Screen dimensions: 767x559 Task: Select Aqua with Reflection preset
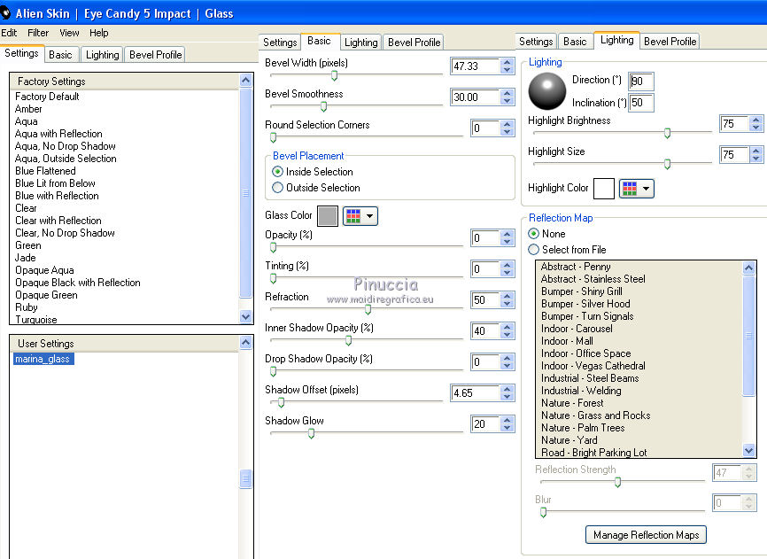point(58,134)
